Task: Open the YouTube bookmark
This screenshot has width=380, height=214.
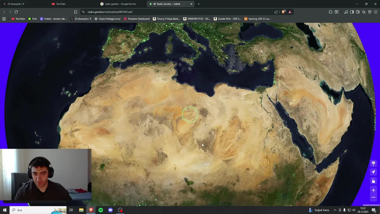Action: click(18, 19)
